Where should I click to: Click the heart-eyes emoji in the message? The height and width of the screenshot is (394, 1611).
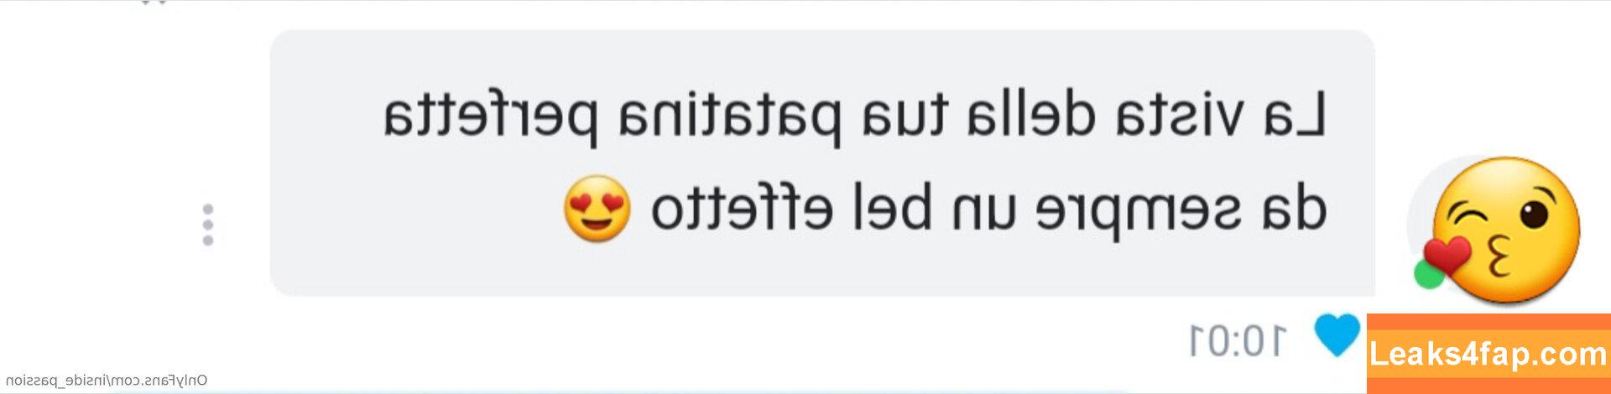(x=596, y=209)
